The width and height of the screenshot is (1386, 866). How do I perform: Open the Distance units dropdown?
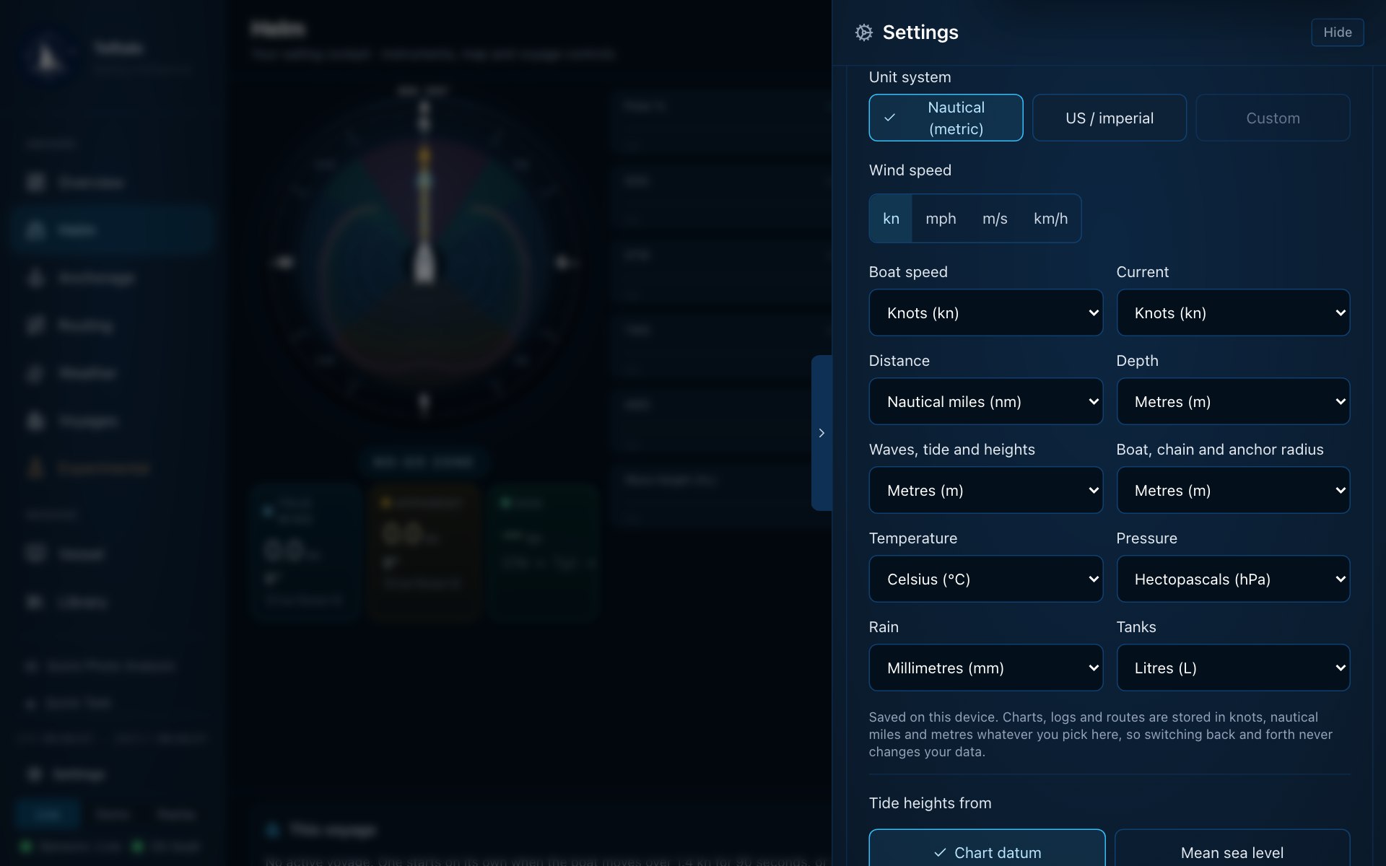click(985, 401)
